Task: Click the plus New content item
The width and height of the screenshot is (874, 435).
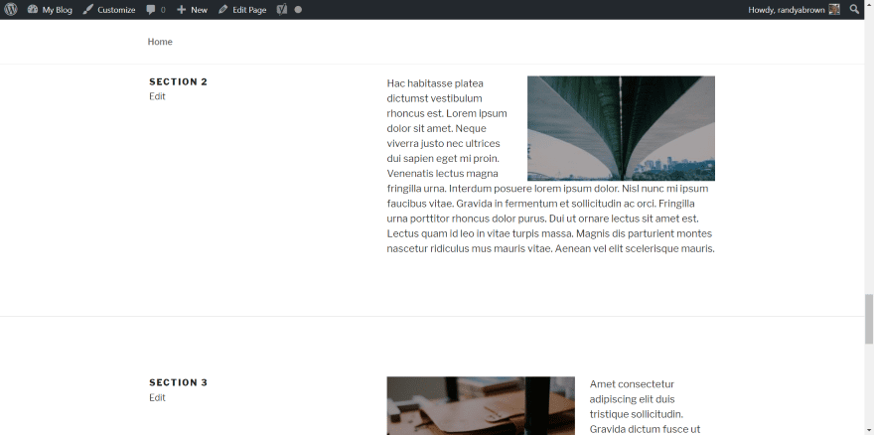Action: click(x=192, y=10)
